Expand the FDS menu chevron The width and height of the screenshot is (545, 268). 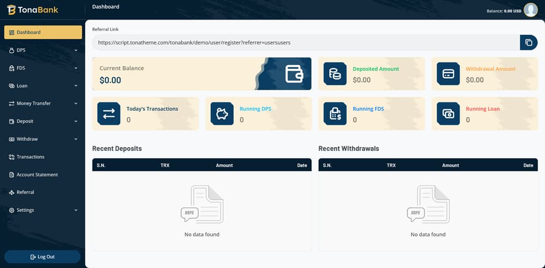click(x=76, y=68)
